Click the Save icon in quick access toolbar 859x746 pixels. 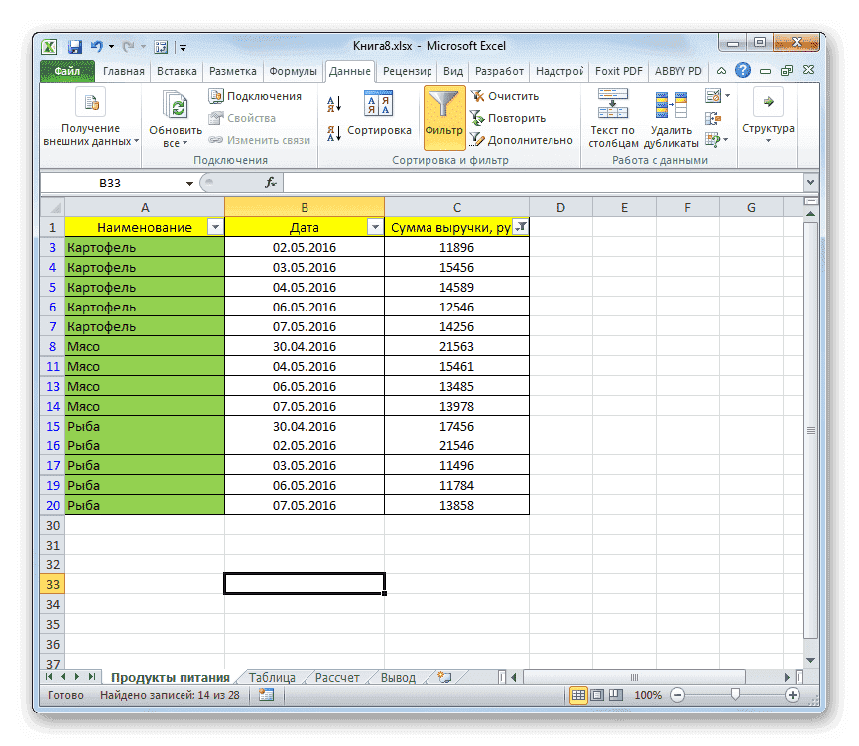[x=73, y=45]
